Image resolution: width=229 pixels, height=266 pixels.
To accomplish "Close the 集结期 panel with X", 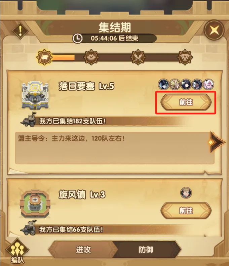I will click(214, 30).
